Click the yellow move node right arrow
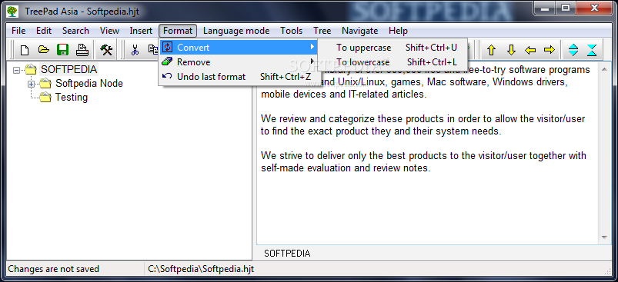This screenshot has height=282, width=618. point(549,50)
